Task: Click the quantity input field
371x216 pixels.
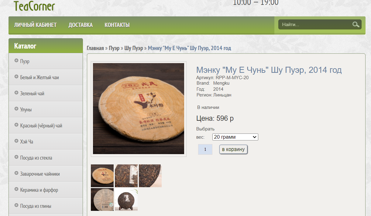Action: coord(205,149)
